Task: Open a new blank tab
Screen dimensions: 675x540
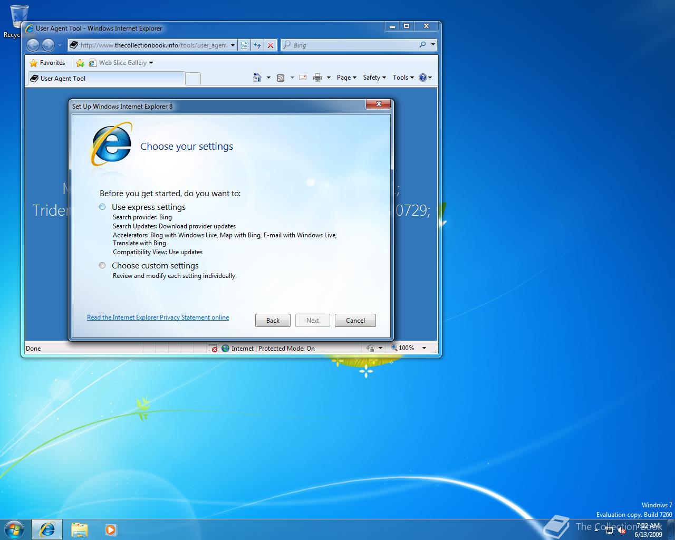Action: coord(193,79)
